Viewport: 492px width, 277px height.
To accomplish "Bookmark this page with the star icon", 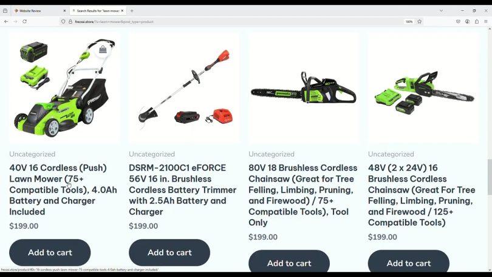I will click(420, 22).
